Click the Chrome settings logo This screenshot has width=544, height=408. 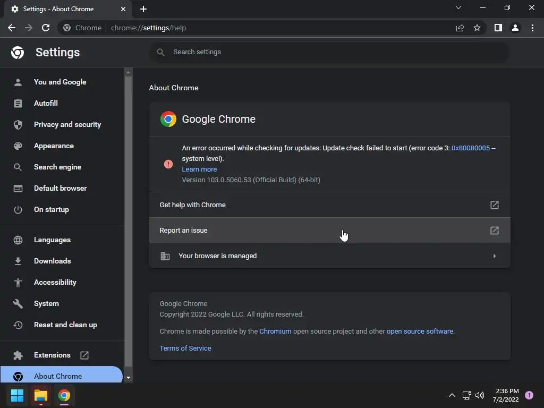tap(18, 53)
